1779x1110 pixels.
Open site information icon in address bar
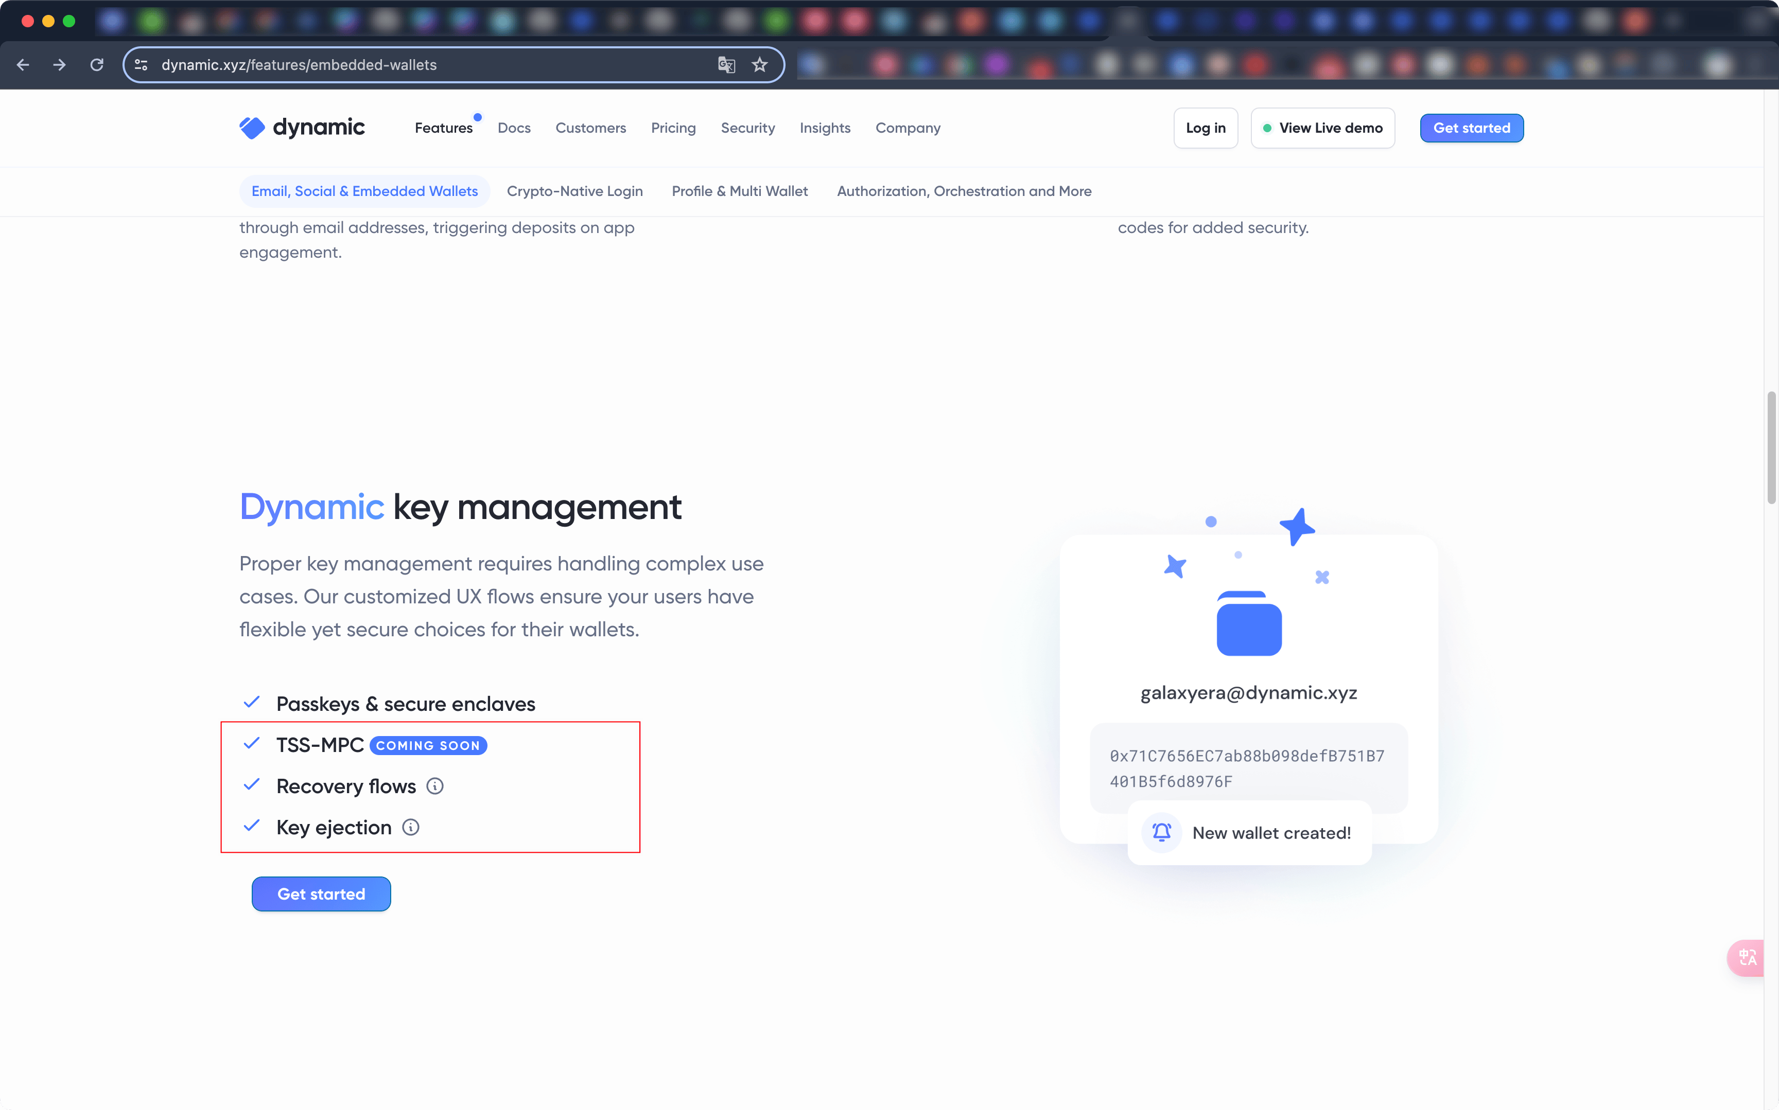click(142, 65)
